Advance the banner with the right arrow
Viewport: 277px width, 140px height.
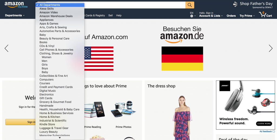(x=271, y=48)
